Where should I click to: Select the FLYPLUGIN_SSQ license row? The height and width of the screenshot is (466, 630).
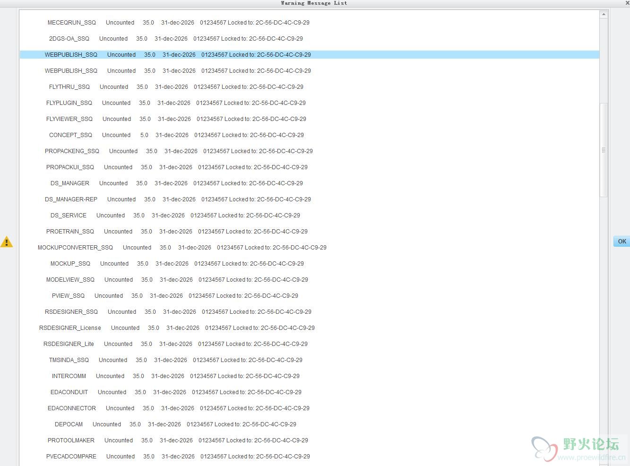310,103
